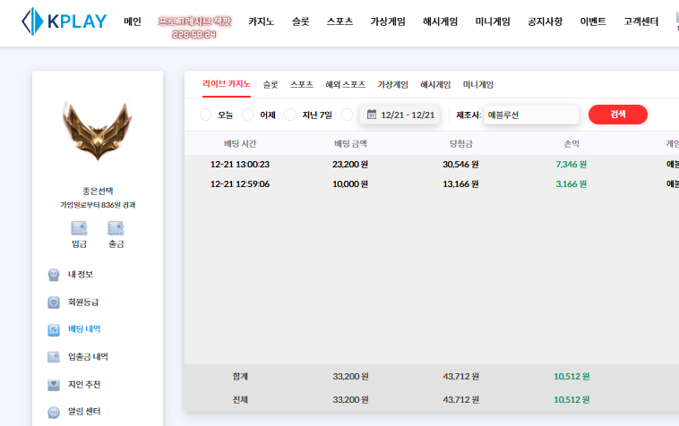Open 고객센터 in top navigation
The height and width of the screenshot is (426, 679).
click(x=642, y=21)
